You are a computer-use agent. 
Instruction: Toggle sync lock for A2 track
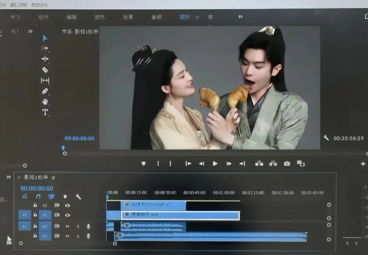click(x=57, y=236)
